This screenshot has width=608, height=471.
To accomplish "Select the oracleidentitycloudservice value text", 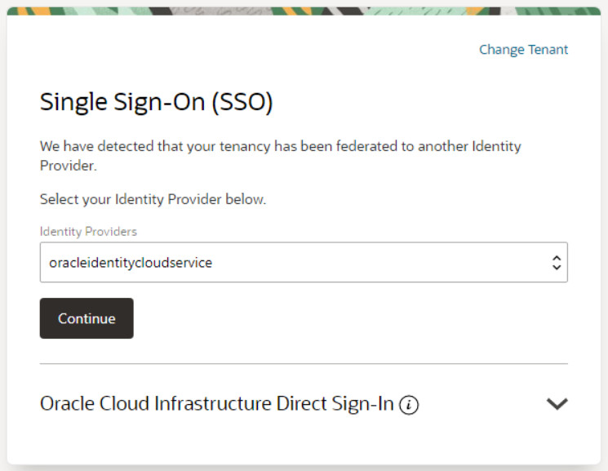I will (131, 263).
